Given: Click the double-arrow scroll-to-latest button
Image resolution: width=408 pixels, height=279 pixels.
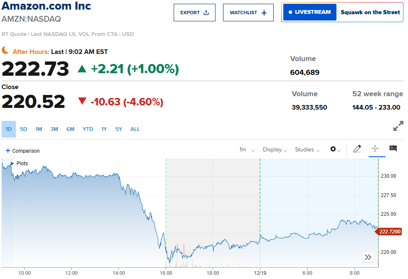Looking at the screenshot, I should pyautogui.click(x=368, y=257).
